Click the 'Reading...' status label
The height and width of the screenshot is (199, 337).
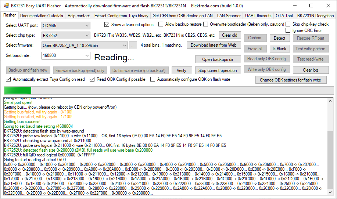(114, 57)
